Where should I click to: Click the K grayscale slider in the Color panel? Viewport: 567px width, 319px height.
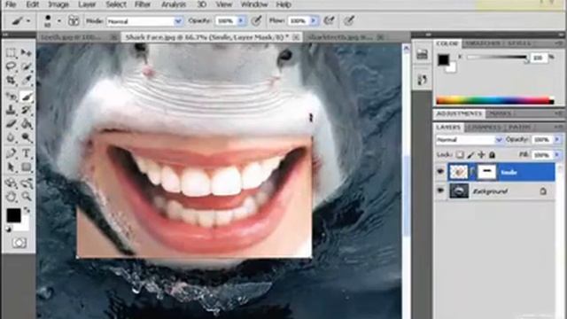[497, 57]
